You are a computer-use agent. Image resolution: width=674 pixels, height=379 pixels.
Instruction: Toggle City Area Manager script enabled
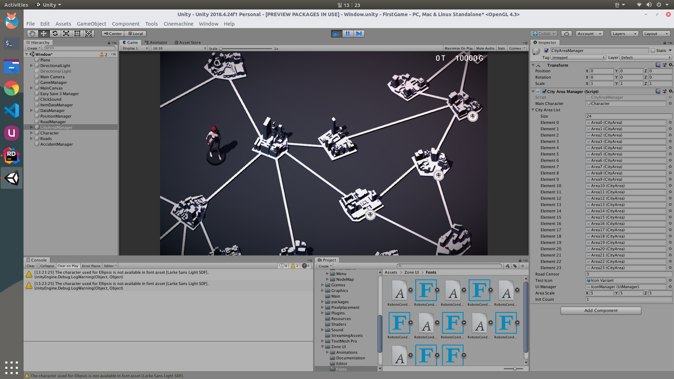pos(544,91)
